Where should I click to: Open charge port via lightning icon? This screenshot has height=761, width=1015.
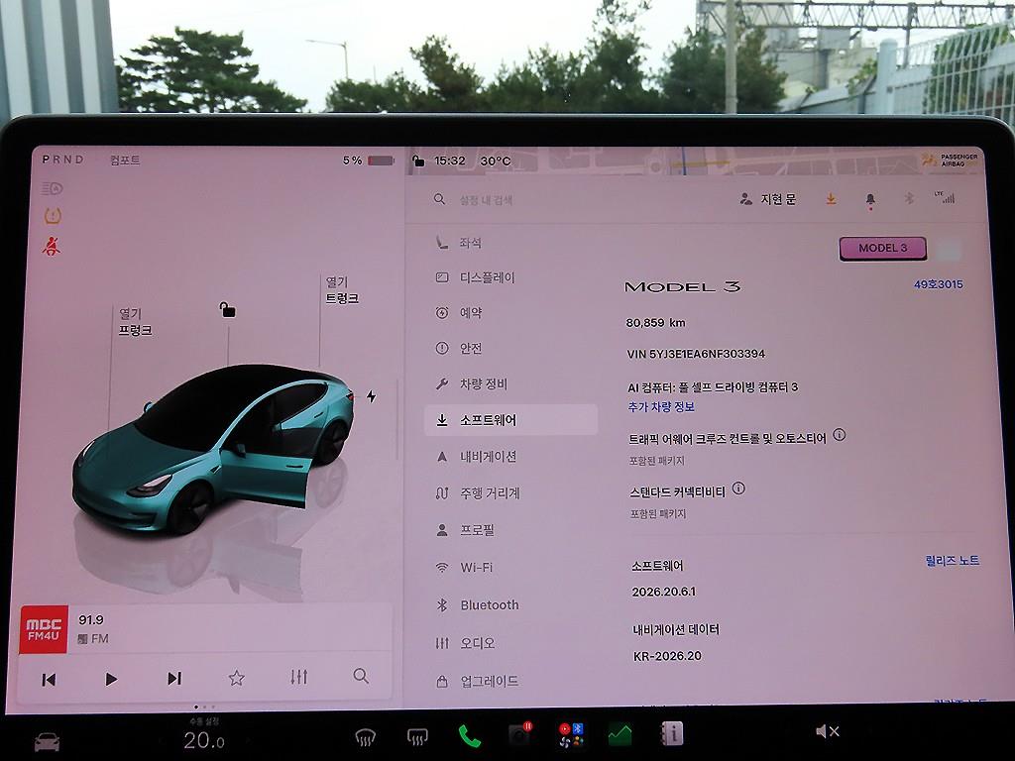click(372, 396)
